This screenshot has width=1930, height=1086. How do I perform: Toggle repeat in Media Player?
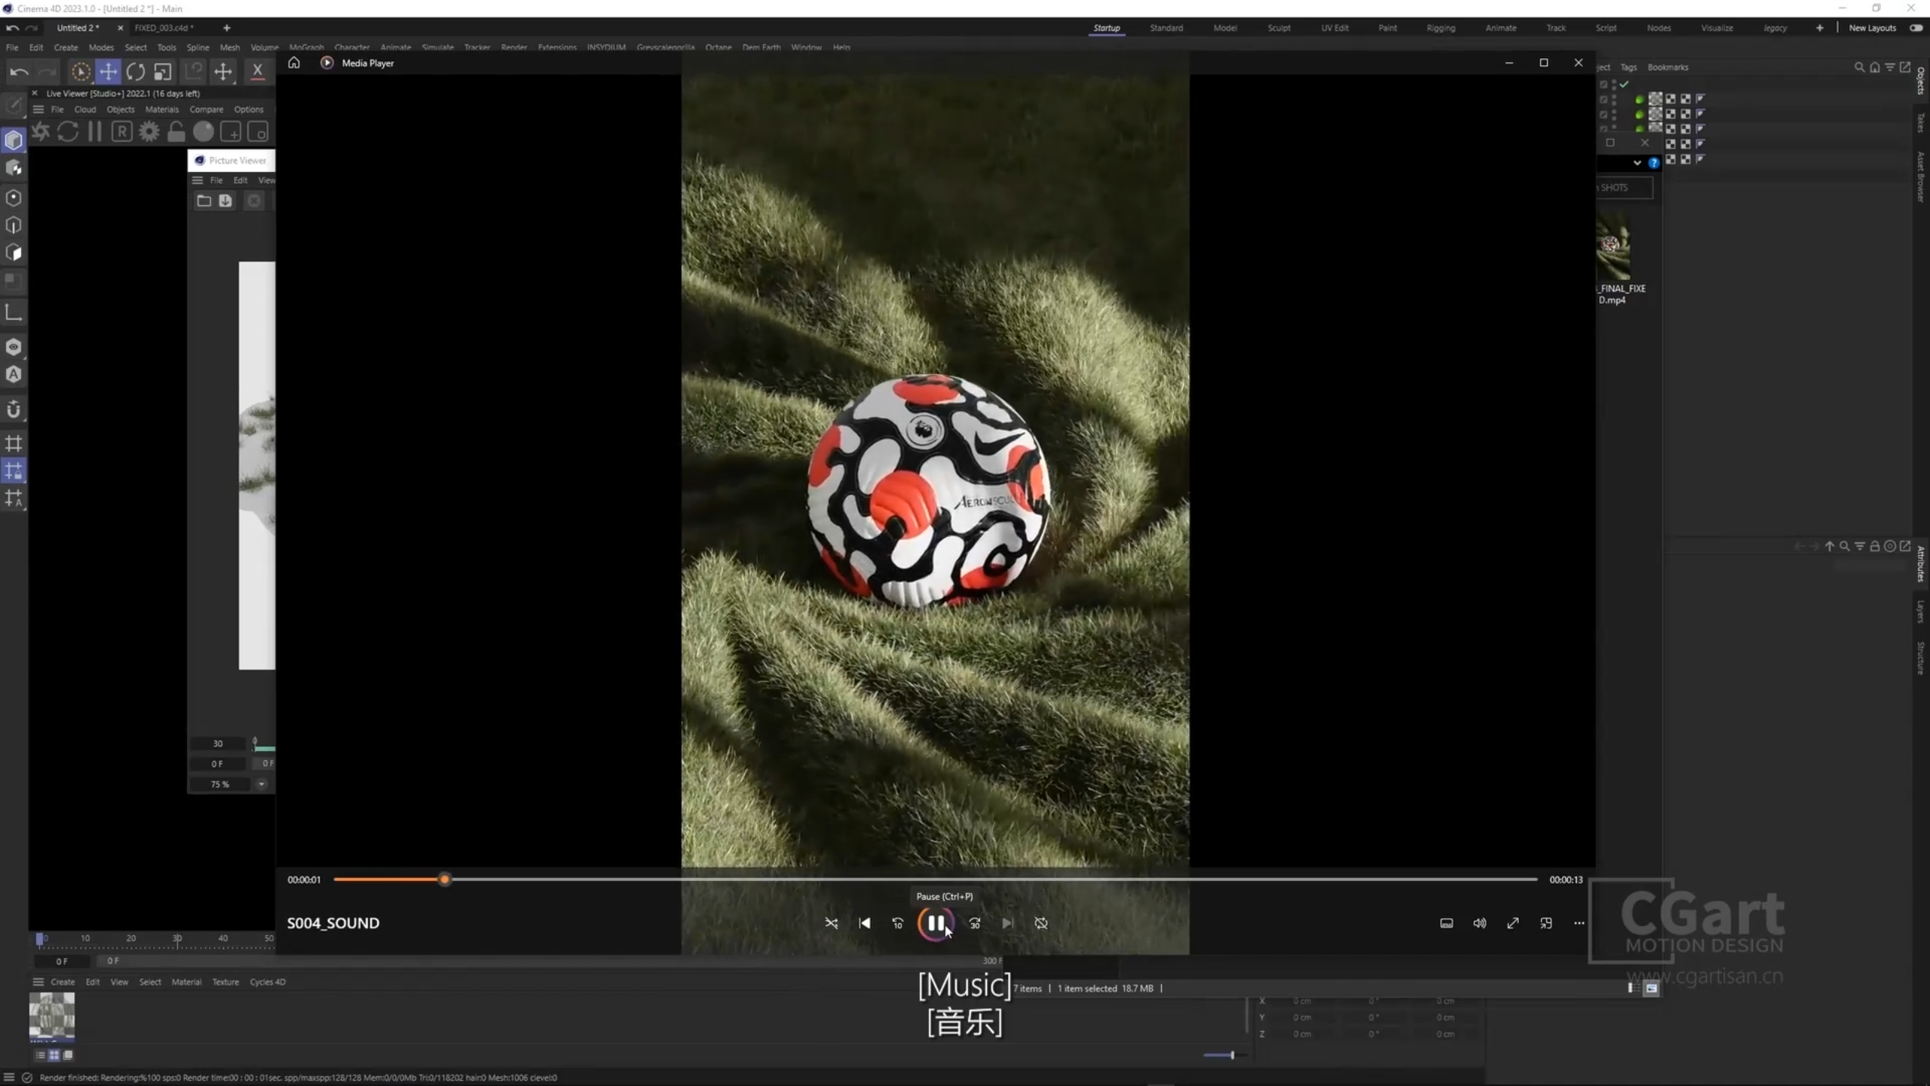[1041, 923]
